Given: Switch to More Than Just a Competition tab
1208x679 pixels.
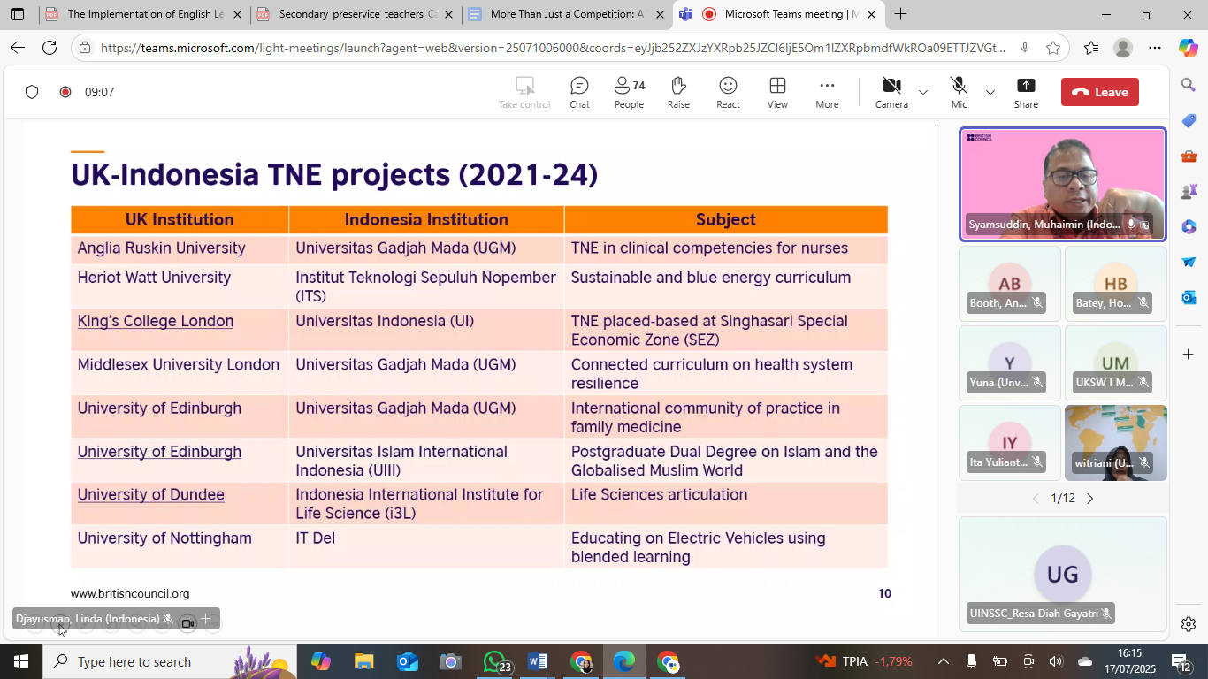Looking at the screenshot, I should [567, 14].
